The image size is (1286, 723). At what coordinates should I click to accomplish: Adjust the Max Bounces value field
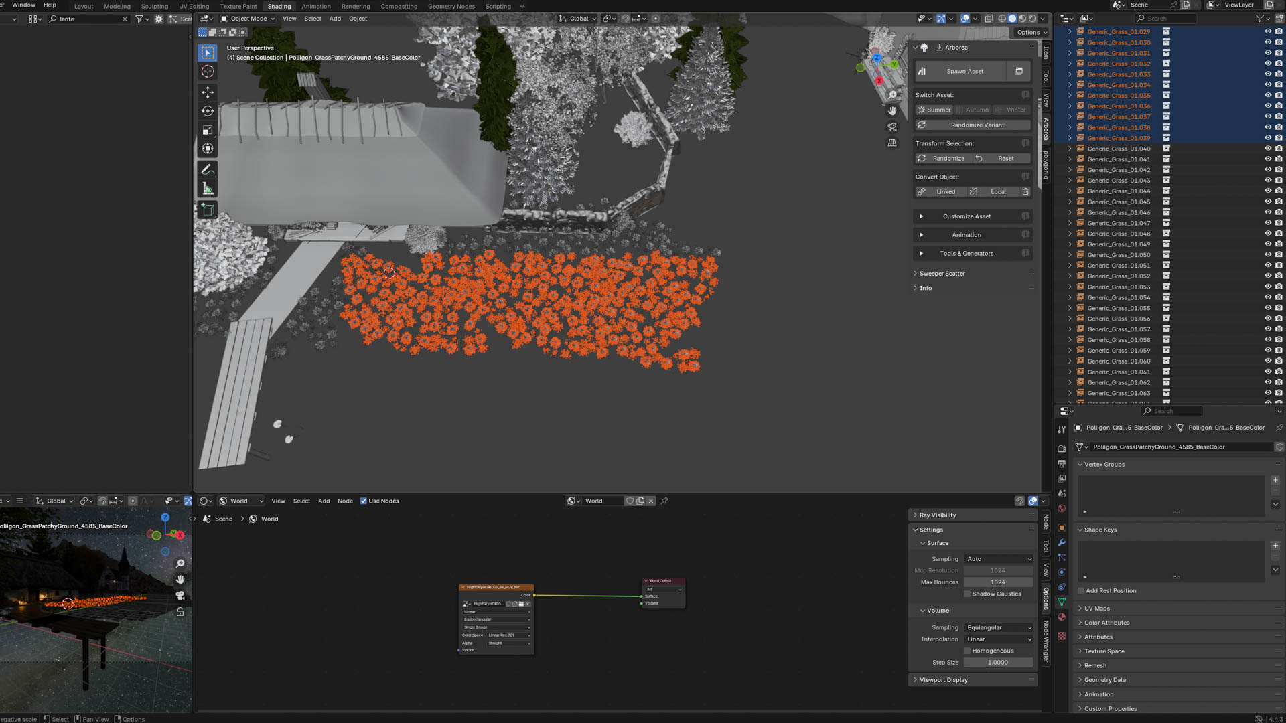tap(997, 582)
